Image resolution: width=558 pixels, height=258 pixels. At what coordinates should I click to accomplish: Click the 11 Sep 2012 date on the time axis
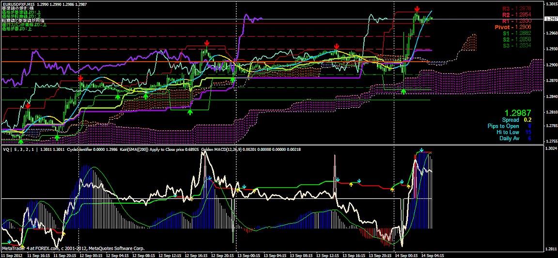click(12, 255)
